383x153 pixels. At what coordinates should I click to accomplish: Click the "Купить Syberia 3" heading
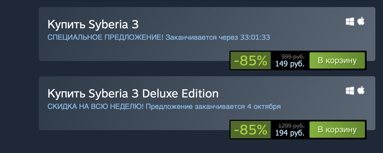tap(93, 25)
